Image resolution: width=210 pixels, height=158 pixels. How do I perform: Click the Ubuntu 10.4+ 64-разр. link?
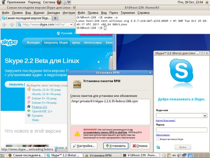[46, 94]
